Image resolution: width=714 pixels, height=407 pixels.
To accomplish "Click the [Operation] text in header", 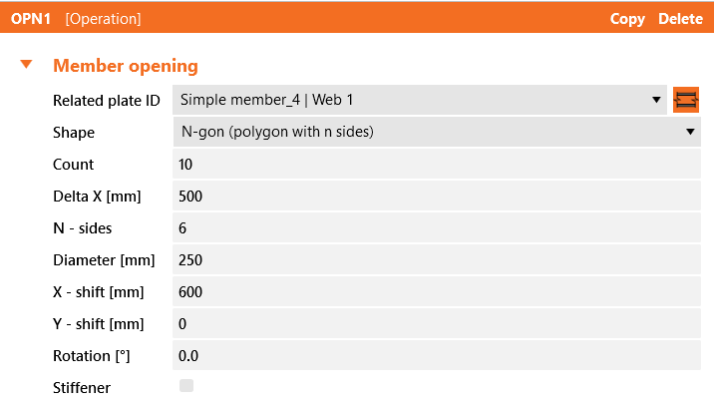I will (103, 19).
